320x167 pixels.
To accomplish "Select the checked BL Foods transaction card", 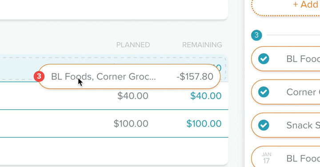I will 286,59.
